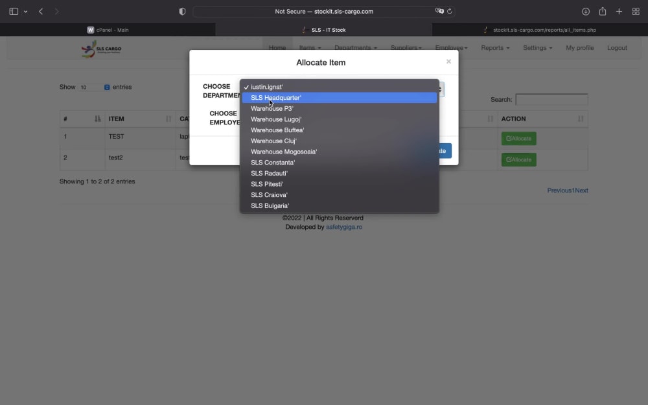The width and height of the screenshot is (648, 405).
Task: Sort table by the ITEM column
Action: tap(140, 119)
